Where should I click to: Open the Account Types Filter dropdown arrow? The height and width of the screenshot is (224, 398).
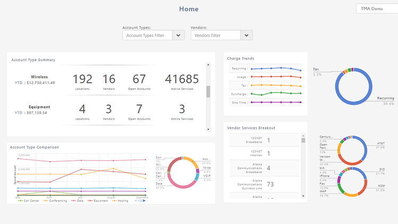(x=178, y=35)
